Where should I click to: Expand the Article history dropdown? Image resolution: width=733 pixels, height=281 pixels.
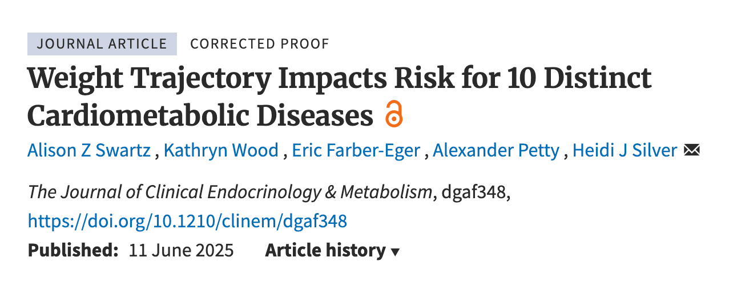click(x=332, y=251)
